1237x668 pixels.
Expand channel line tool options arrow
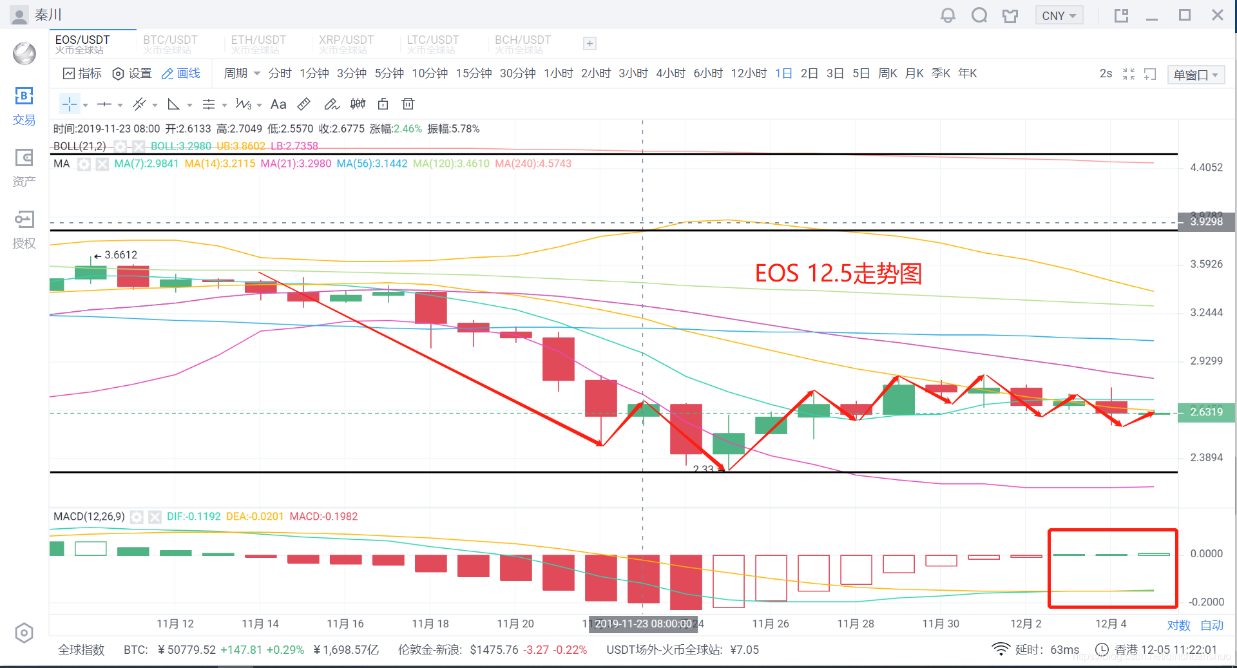point(155,105)
